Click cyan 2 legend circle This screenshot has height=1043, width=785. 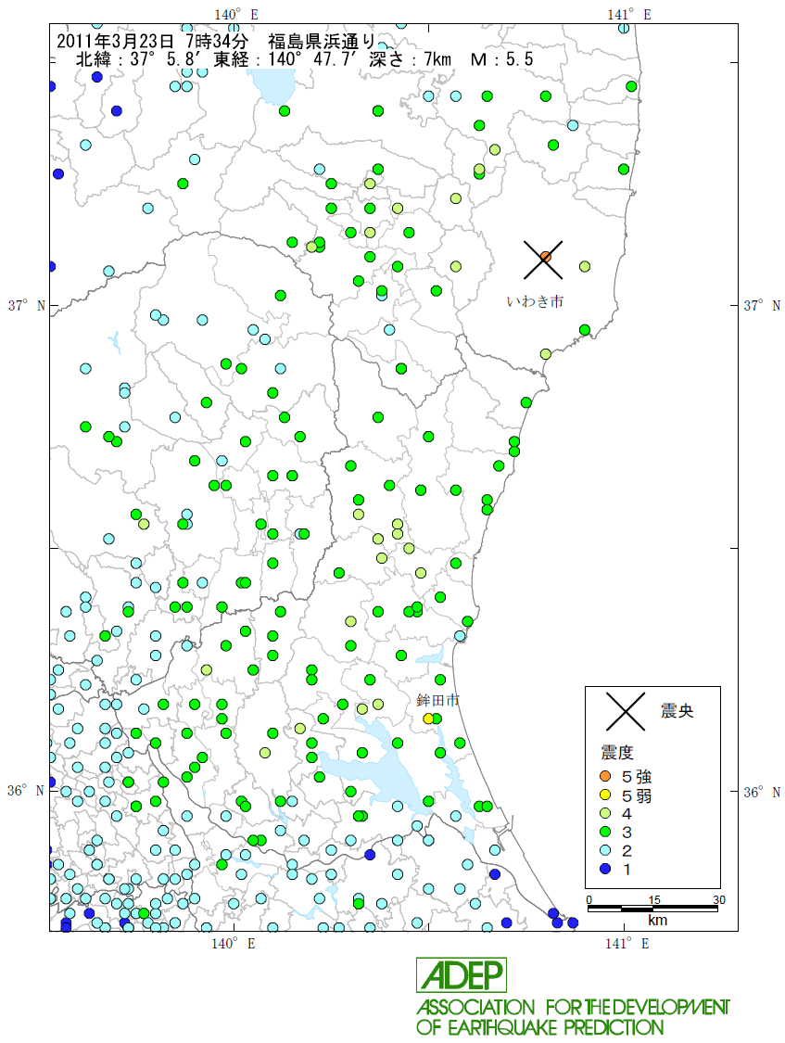pos(605,850)
